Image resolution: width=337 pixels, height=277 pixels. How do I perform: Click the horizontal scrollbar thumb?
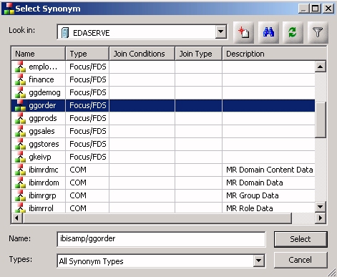coord(157,218)
